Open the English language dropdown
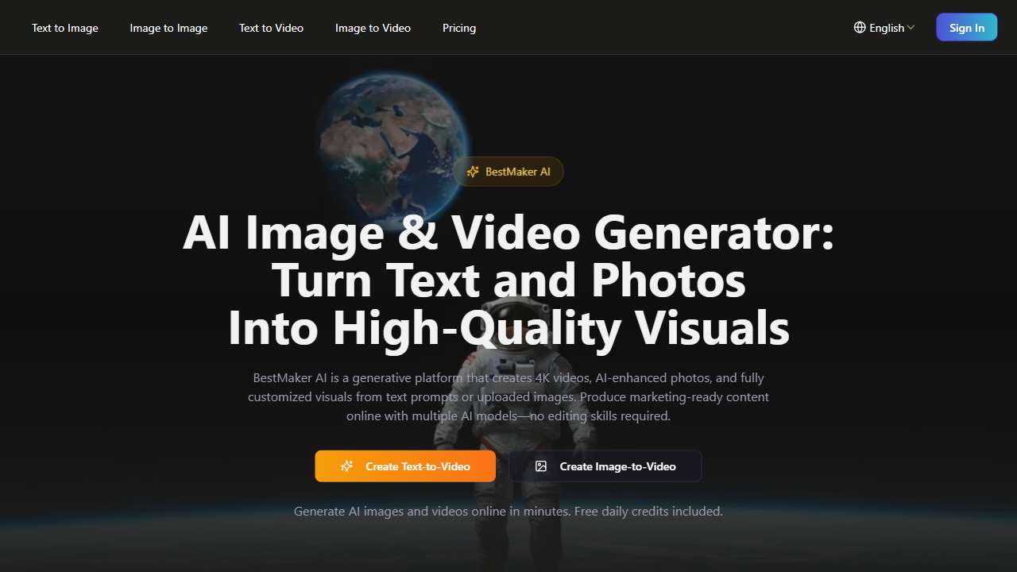The width and height of the screenshot is (1017, 572). 887,28
